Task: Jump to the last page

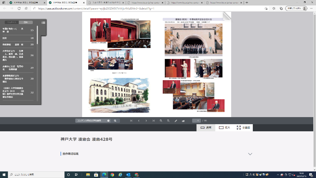Action: [x=153, y=121]
